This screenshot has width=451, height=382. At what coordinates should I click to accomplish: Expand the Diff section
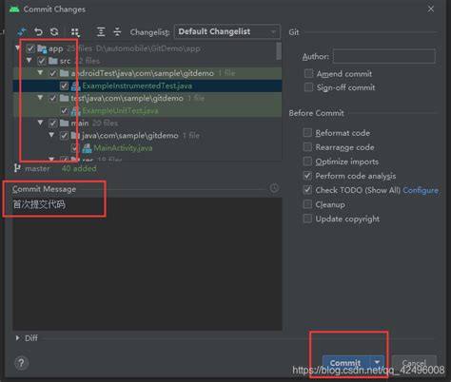coord(17,338)
